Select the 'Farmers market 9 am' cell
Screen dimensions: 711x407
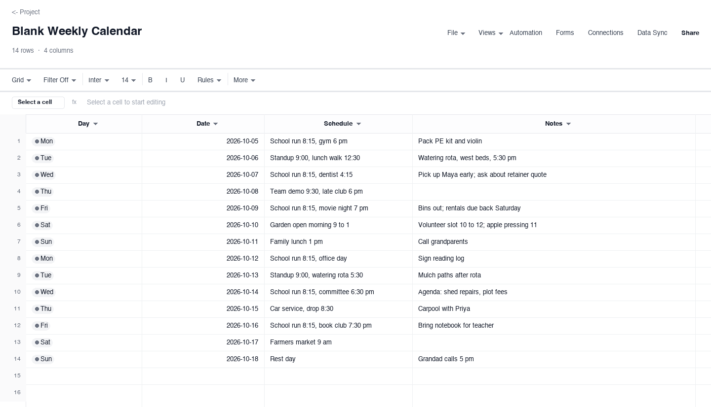pyautogui.click(x=338, y=342)
